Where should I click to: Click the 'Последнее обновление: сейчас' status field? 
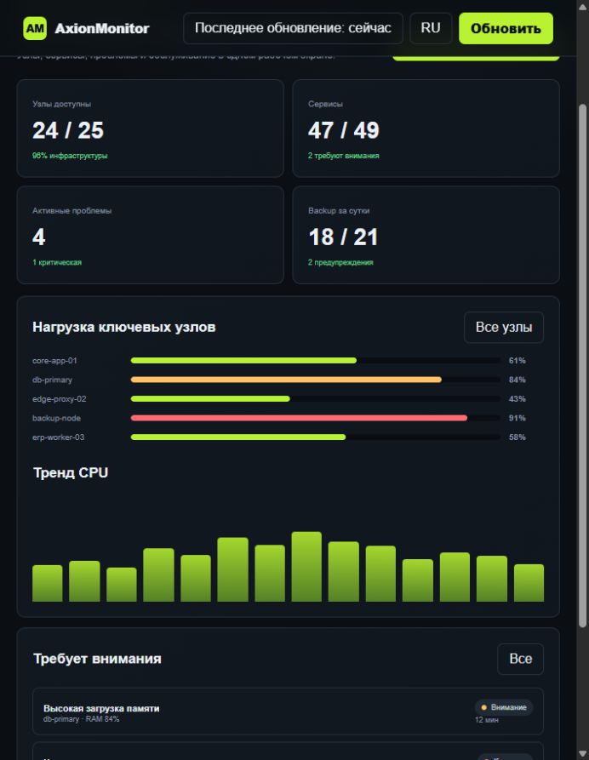coord(293,28)
